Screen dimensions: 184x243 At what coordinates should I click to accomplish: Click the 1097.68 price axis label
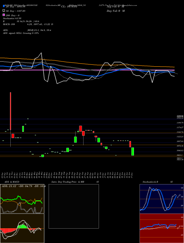point(180,141)
